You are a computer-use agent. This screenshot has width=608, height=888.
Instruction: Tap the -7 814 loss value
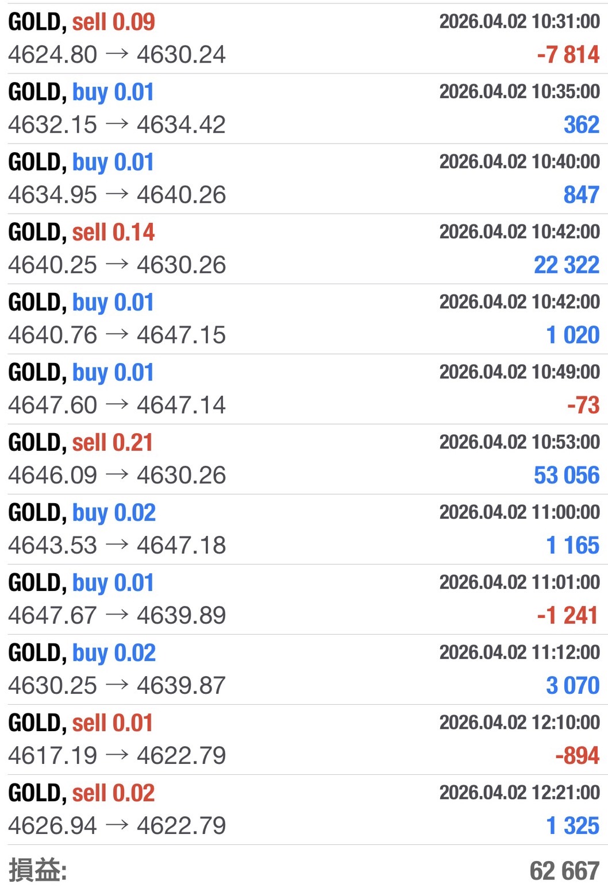click(x=568, y=55)
